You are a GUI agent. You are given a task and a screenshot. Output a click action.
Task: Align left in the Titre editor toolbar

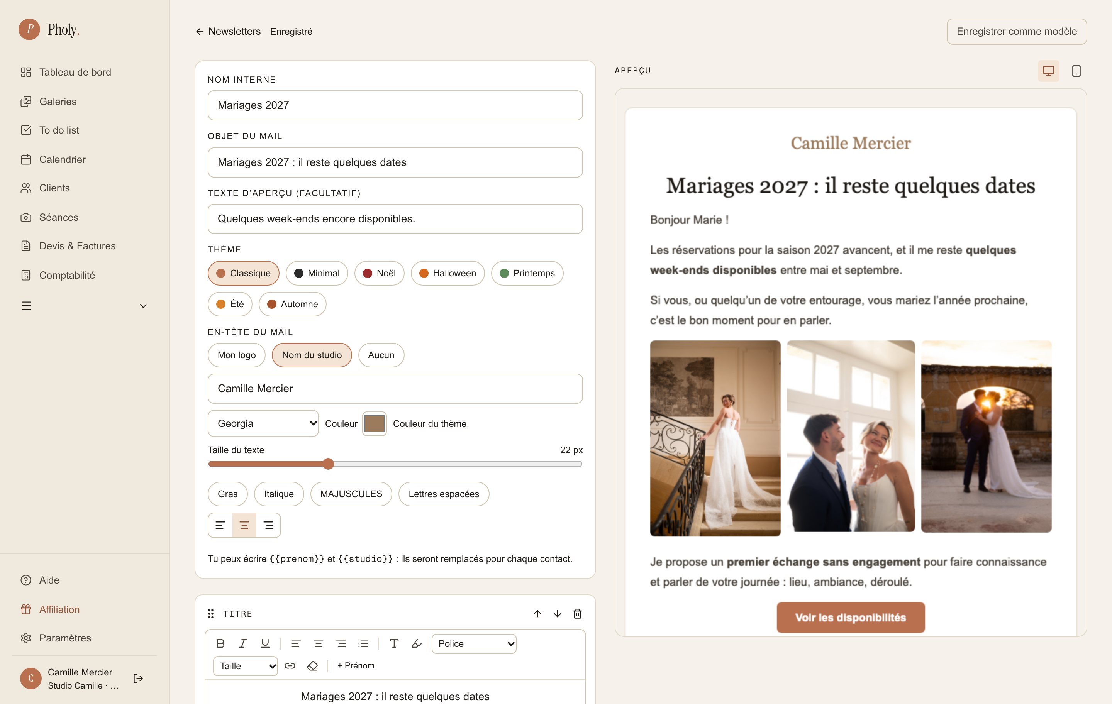pos(295,643)
